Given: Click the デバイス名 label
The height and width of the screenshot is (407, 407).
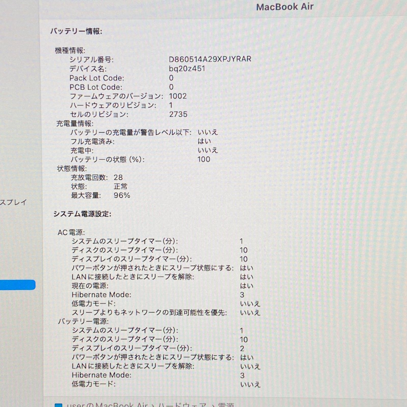Looking at the screenshot, I should coord(88,69).
